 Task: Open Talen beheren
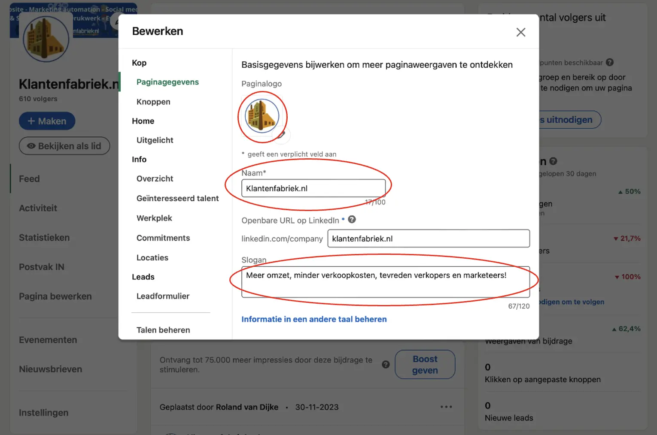pos(163,330)
